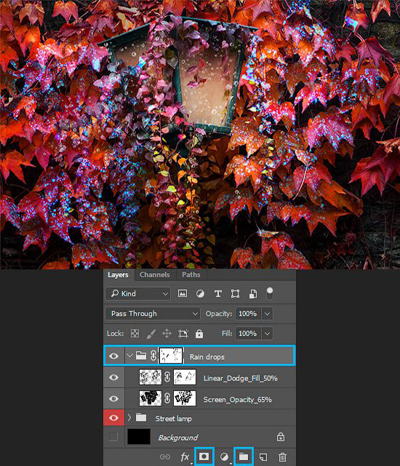Image resolution: width=400 pixels, height=466 pixels.
Task: Click the Create new layer icon
Action: click(263, 457)
